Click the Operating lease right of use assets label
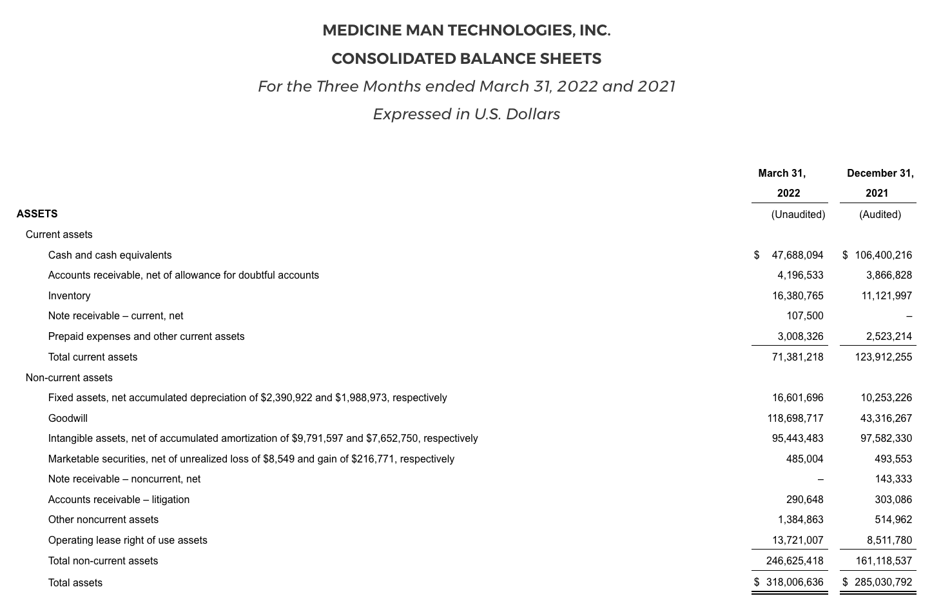This screenshot has width=941, height=605. (x=128, y=540)
